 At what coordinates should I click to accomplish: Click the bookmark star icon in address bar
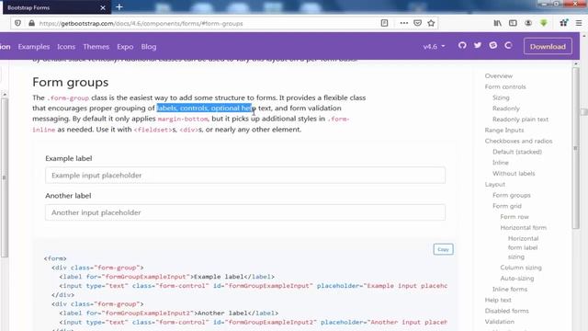point(431,23)
